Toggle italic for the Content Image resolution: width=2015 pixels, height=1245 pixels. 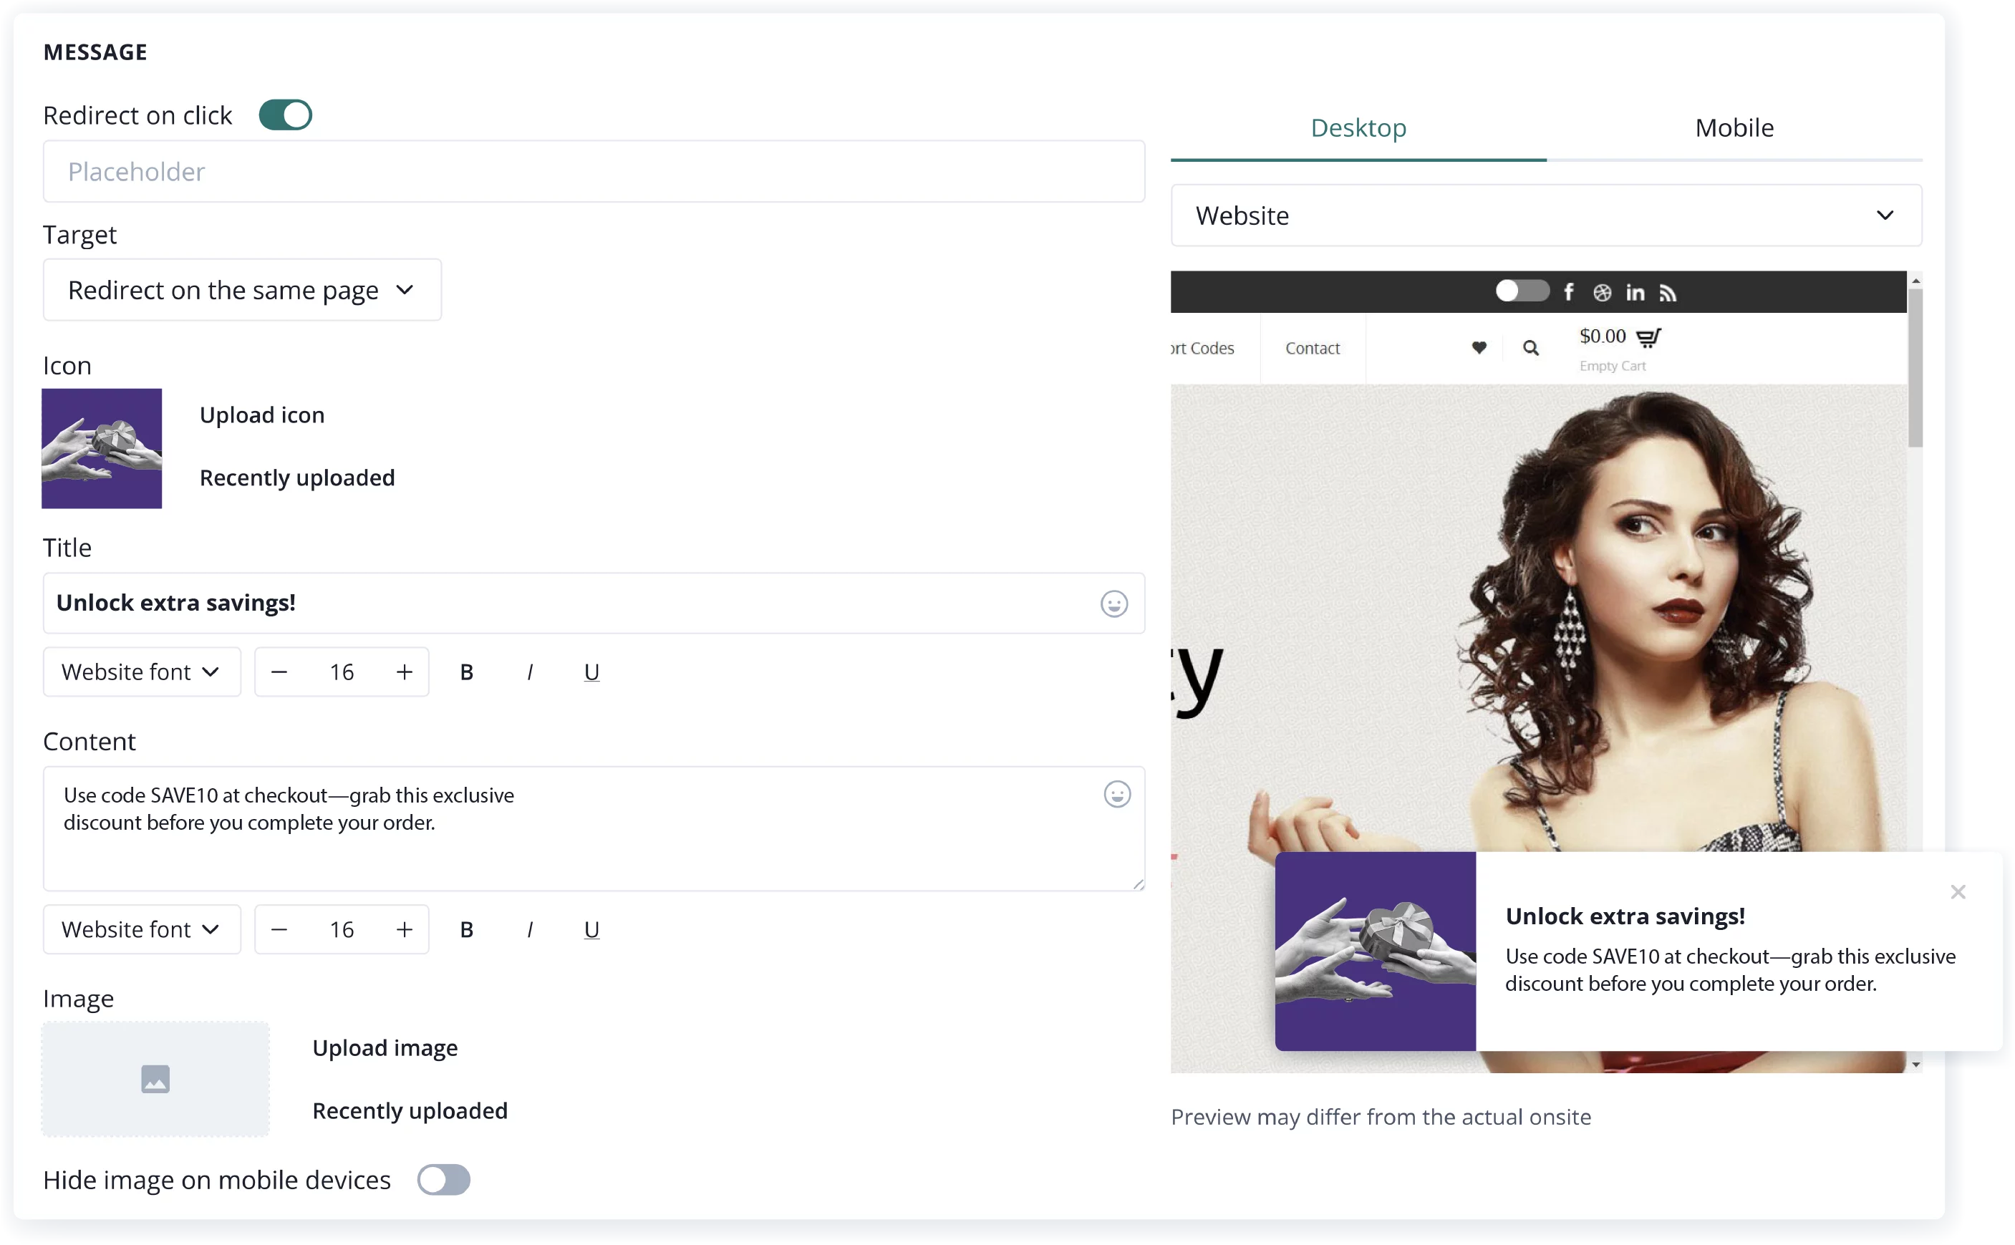click(529, 929)
